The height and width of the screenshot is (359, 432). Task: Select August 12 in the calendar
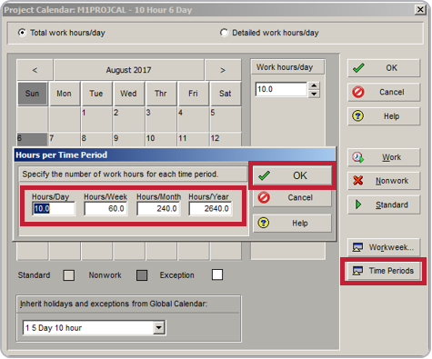226,139
